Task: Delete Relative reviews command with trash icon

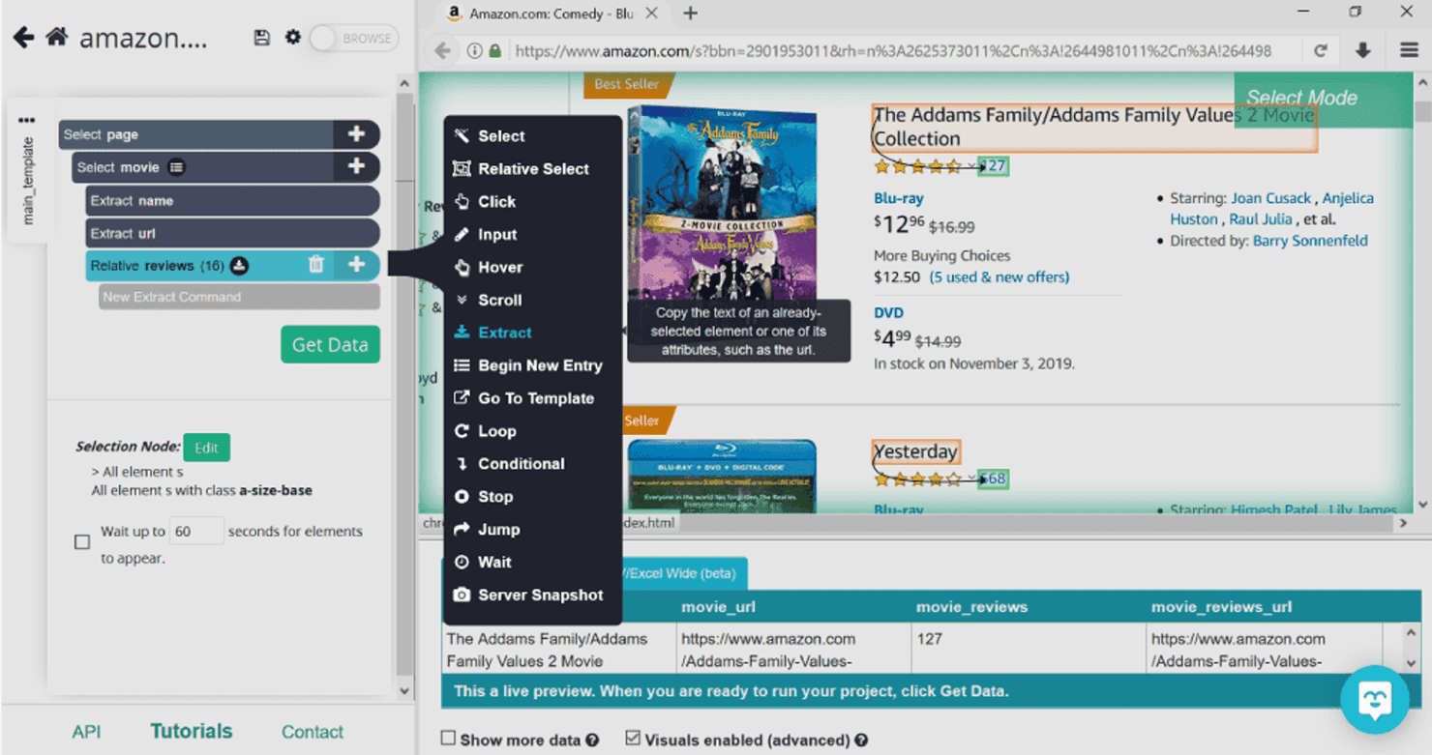Action: tap(315, 265)
